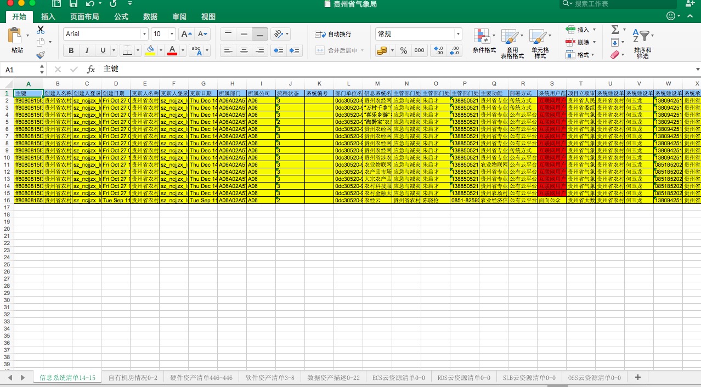Image resolution: width=701 pixels, height=387 pixels.
Task: Switch to the 公式 ribbon tab
Action: coord(121,16)
